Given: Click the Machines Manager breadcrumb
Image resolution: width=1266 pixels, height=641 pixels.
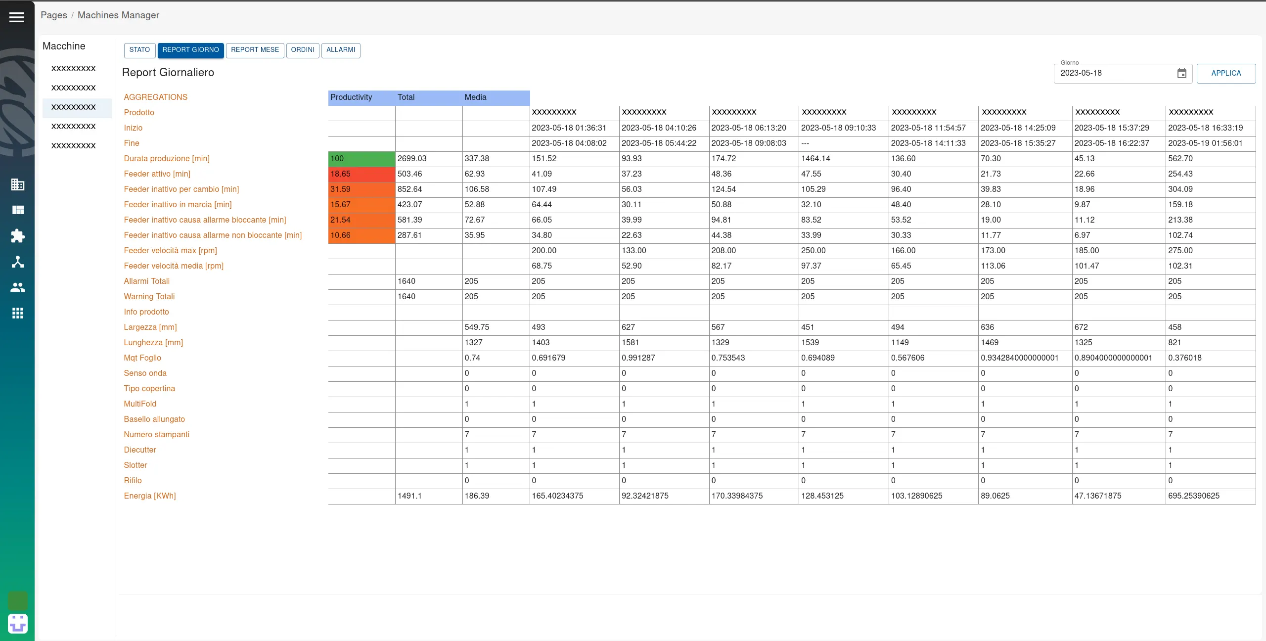Looking at the screenshot, I should pos(118,15).
